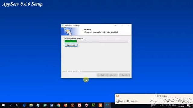
Task: Open taskbar Search magnifier
Action: pyautogui.click(x=10, y=105)
